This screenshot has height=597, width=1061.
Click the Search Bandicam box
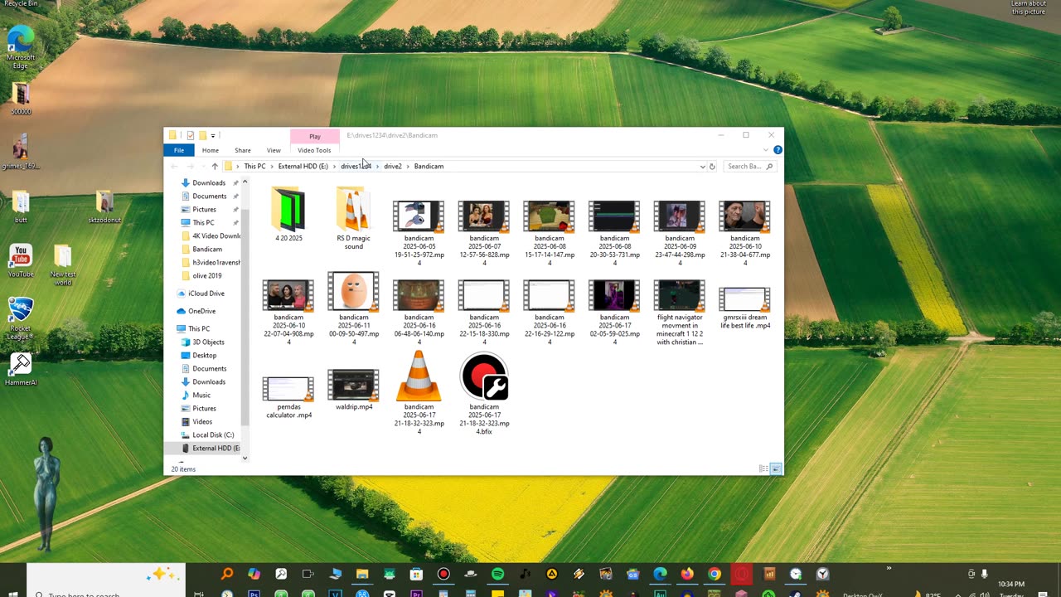[x=750, y=167]
